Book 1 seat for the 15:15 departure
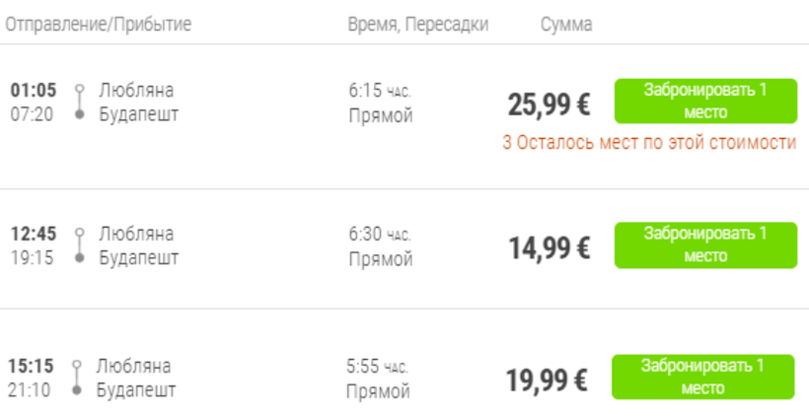 (x=702, y=377)
